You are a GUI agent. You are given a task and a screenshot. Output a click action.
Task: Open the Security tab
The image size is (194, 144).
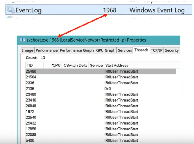click(172, 50)
